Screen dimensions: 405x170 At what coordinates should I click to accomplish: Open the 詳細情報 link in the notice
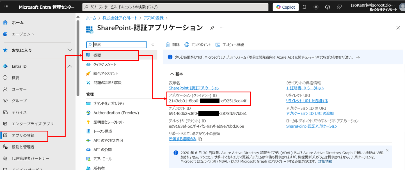pos(325,161)
